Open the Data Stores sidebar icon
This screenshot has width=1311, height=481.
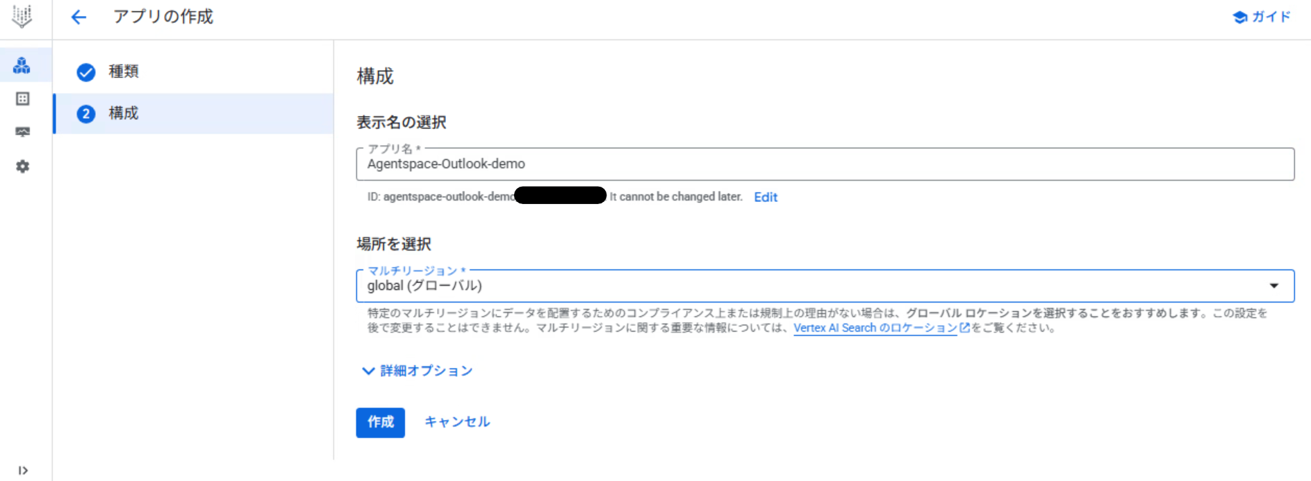(x=22, y=99)
